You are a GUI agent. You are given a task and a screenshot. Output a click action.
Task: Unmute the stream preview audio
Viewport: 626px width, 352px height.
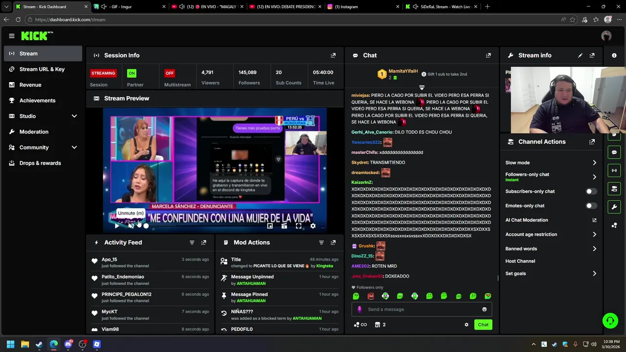point(131,226)
